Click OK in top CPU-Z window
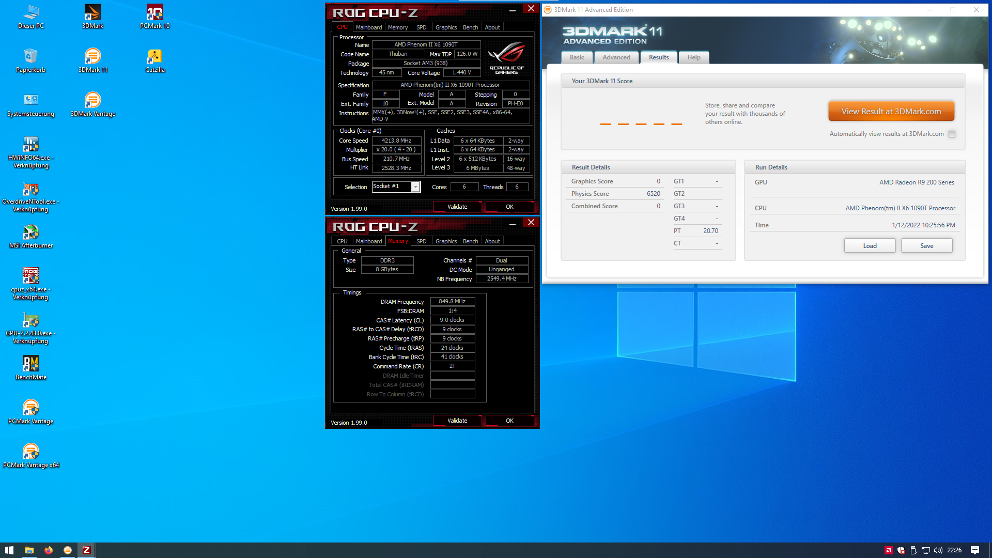Image resolution: width=992 pixels, height=558 pixels. point(510,207)
